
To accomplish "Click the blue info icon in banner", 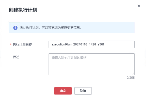I will click(15, 28).
